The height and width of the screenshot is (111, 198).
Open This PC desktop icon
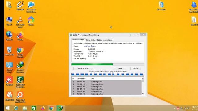point(9,21)
